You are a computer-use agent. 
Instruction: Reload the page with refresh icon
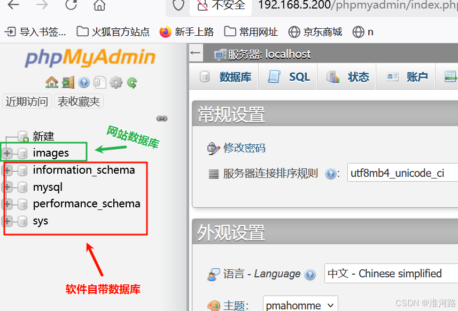(x=71, y=5)
